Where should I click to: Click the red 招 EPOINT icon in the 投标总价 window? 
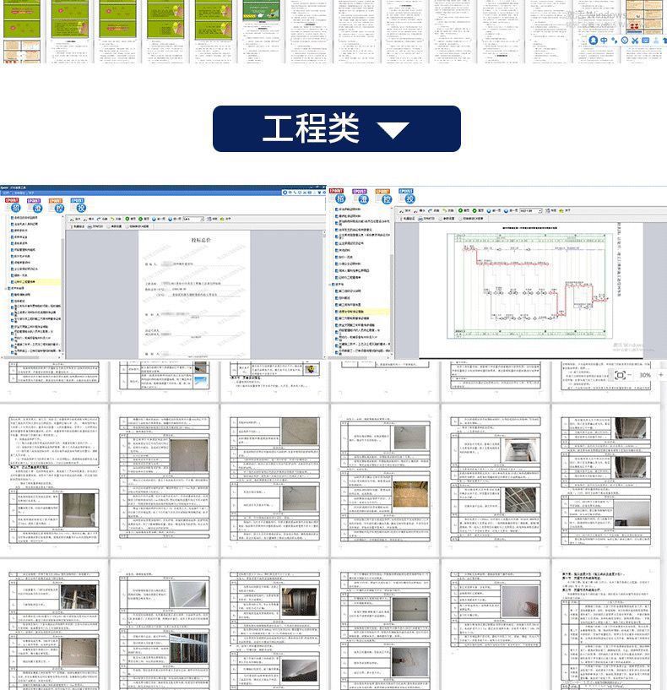coord(14,205)
